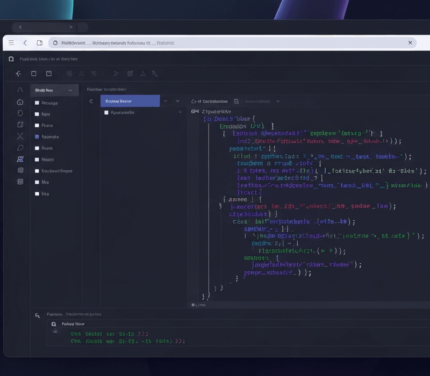Viewport: 430px width, 376px height.
Task: Check the Natt checkbox
Action: coord(37,114)
